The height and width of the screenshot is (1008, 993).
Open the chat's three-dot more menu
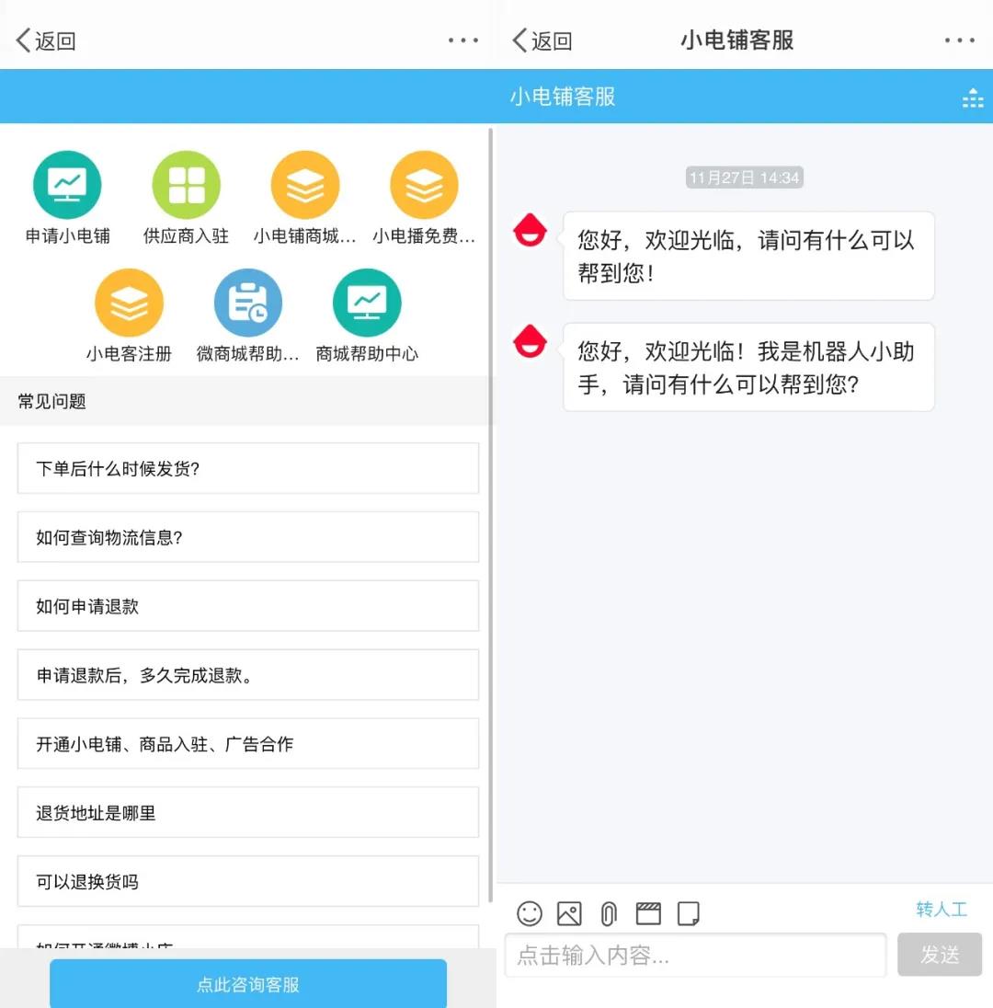tap(959, 40)
